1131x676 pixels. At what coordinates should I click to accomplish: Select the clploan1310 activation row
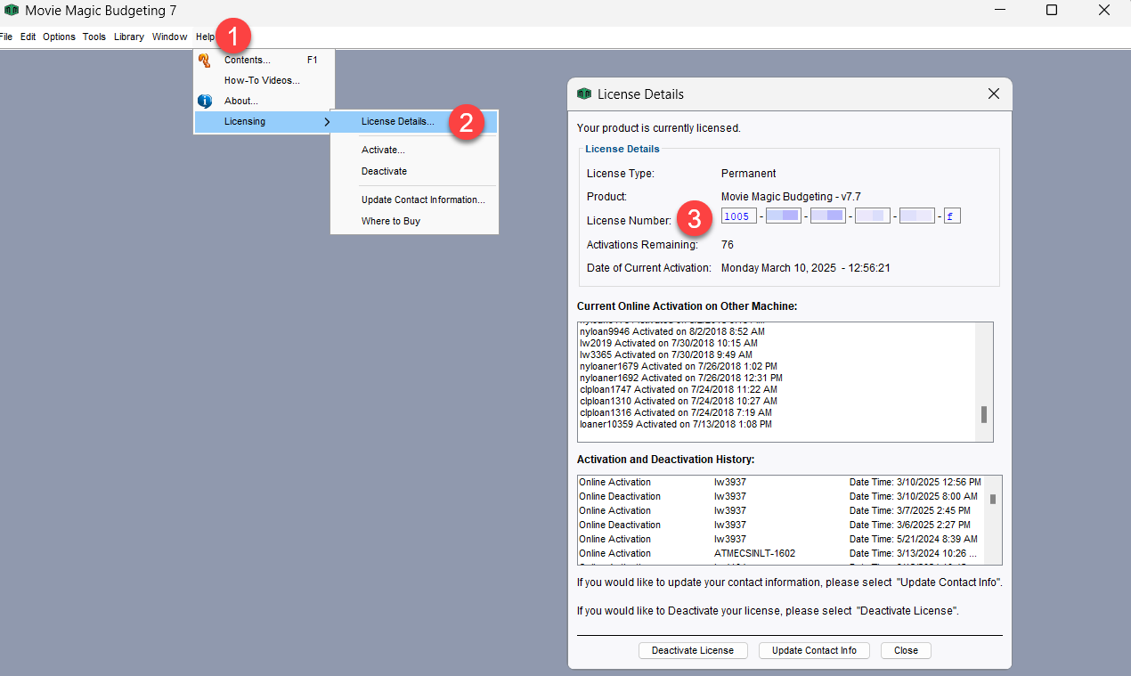click(776, 401)
